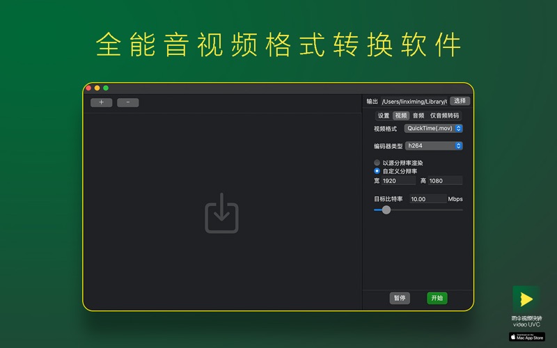Switch to the 音频 tab
The height and width of the screenshot is (348, 557).
click(418, 116)
